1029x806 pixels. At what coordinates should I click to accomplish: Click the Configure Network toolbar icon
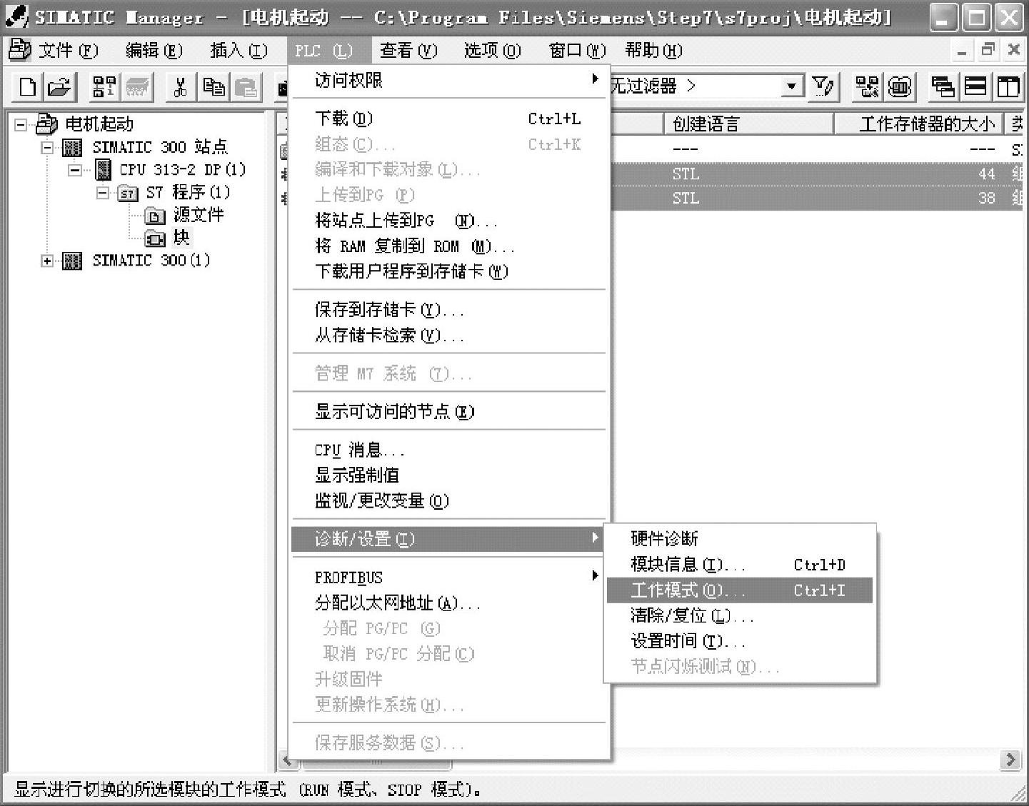pyautogui.click(x=868, y=87)
